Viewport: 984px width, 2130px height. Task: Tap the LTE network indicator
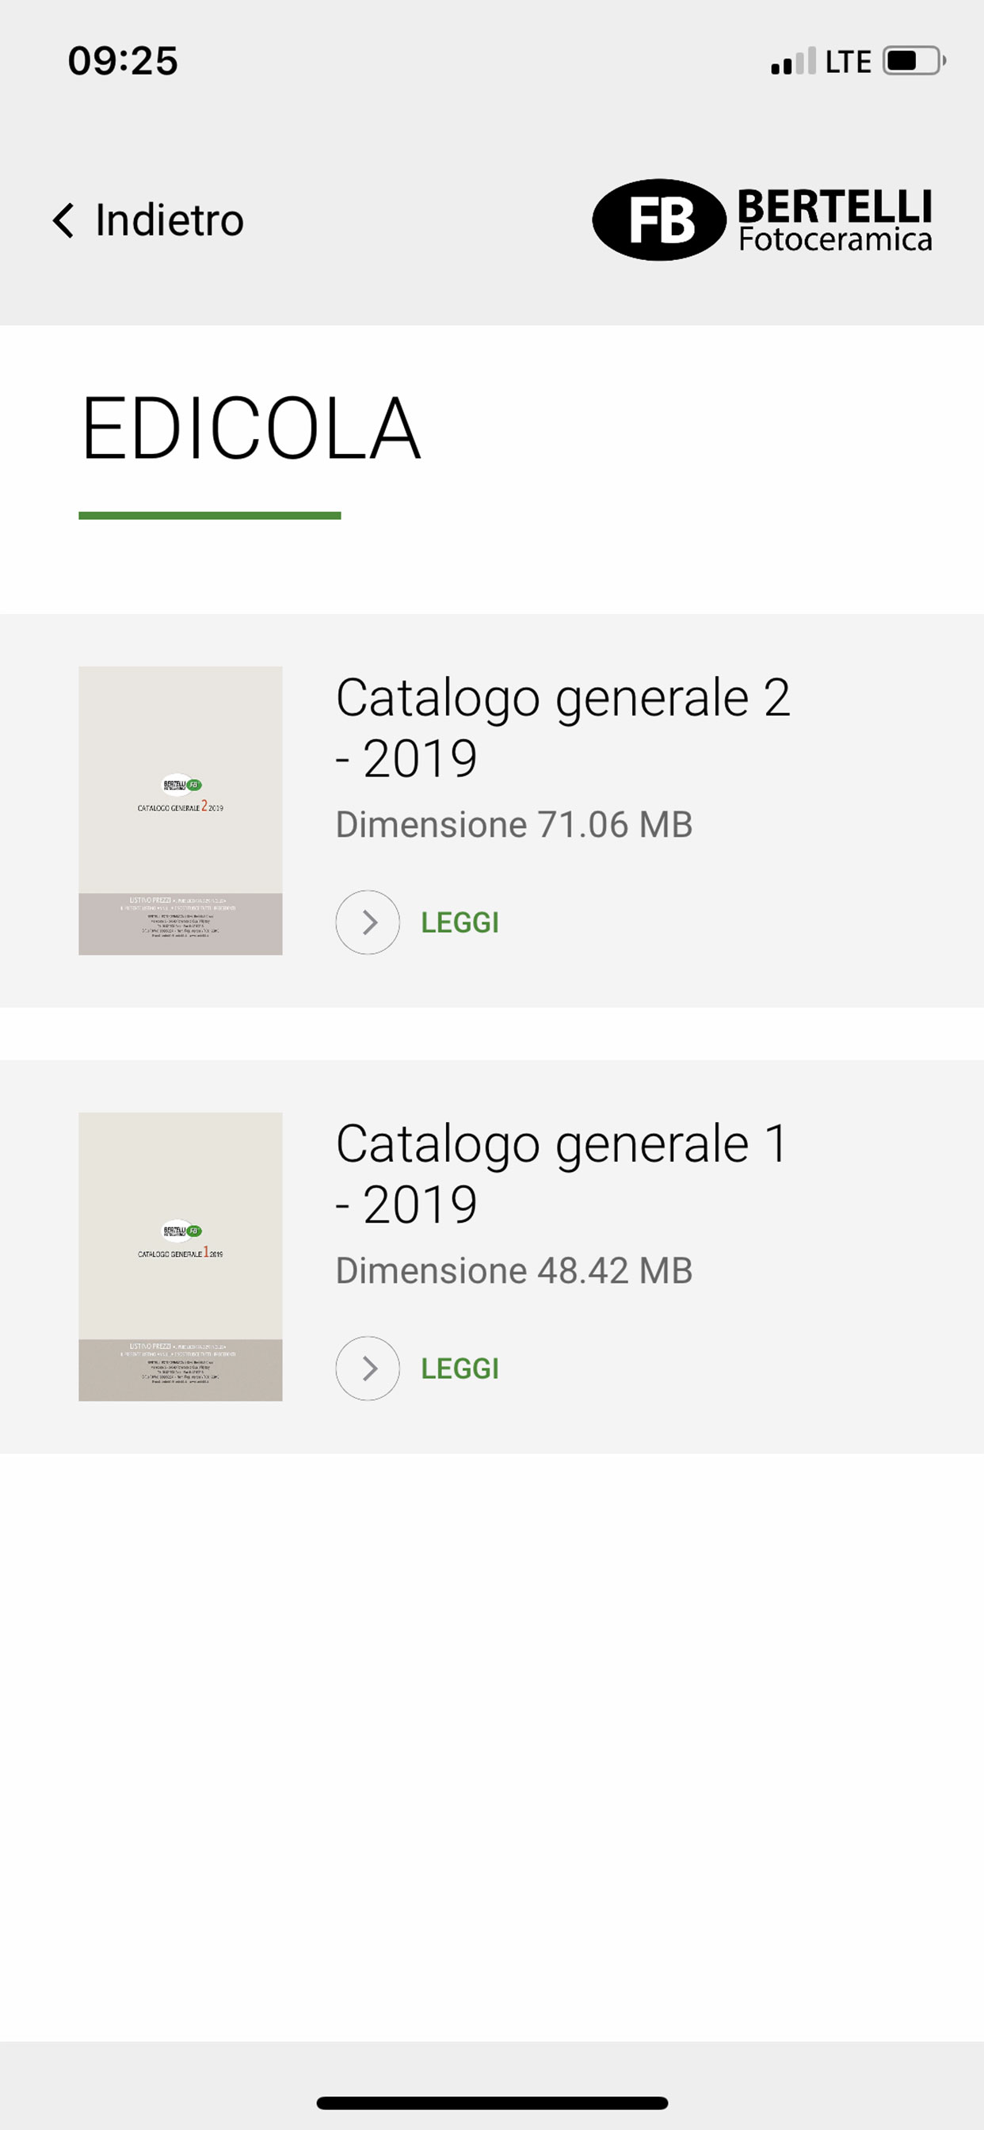tap(849, 62)
